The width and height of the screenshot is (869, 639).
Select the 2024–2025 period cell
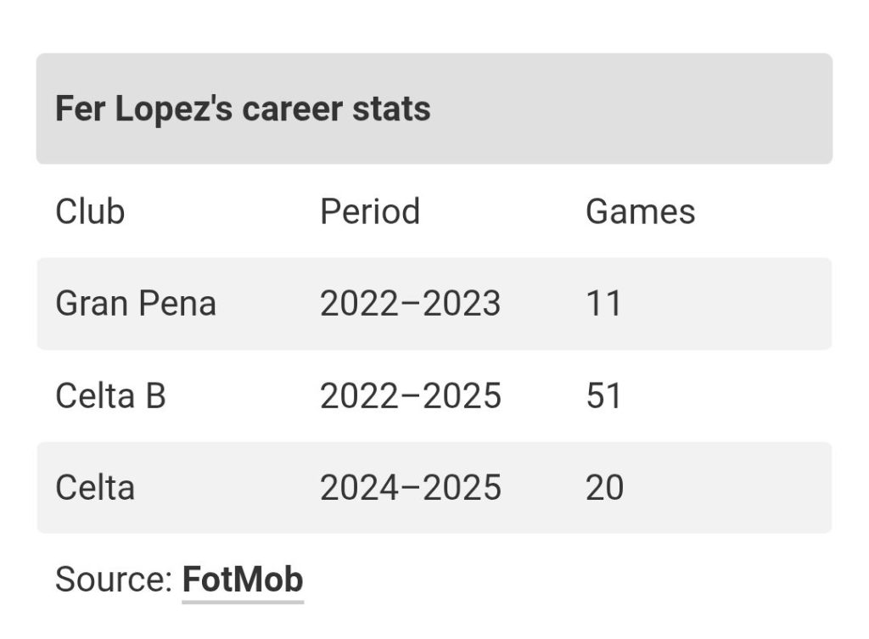coord(410,488)
